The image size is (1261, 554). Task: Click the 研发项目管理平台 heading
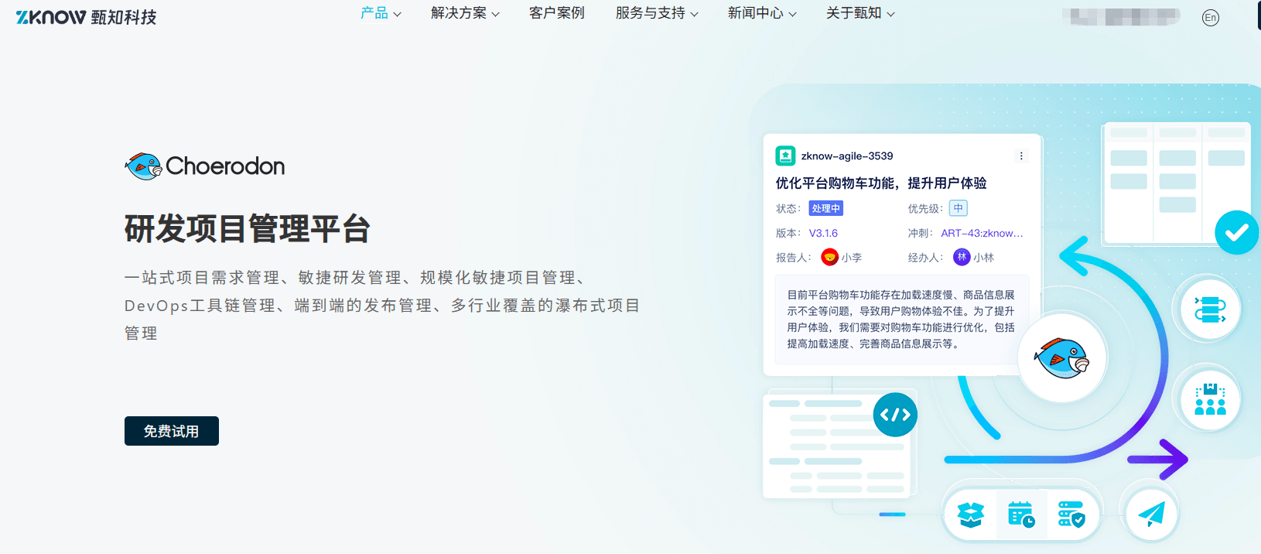point(248,229)
